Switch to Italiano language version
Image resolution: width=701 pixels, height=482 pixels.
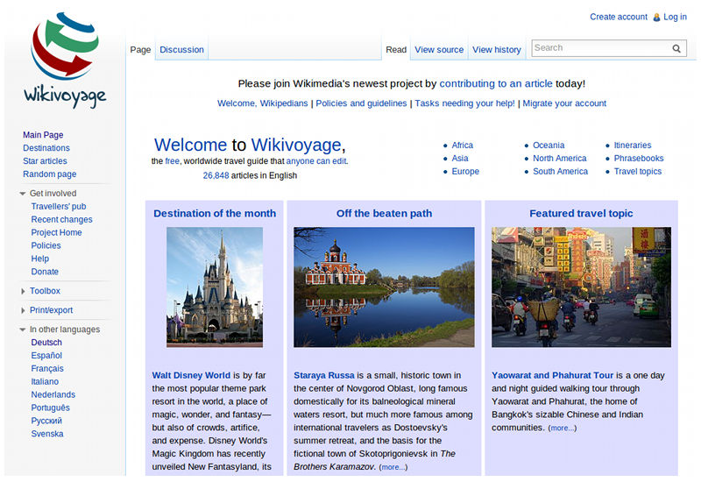45,381
